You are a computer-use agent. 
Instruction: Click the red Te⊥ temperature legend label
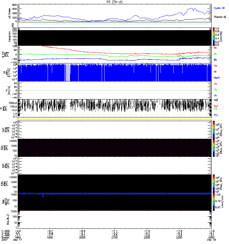click(x=216, y=106)
